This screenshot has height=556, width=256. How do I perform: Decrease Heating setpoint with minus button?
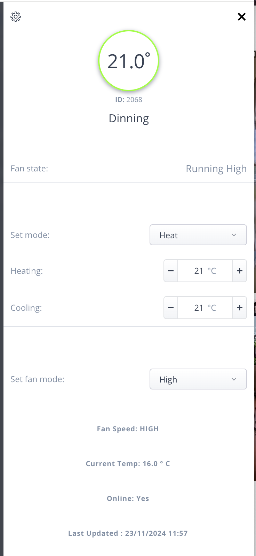pos(171,271)
